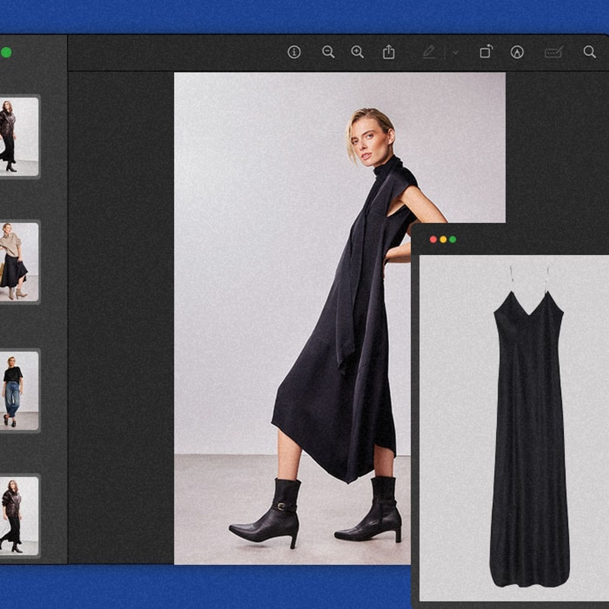Click the black slip dress image

pyautogui.click(x=529, y=428)
